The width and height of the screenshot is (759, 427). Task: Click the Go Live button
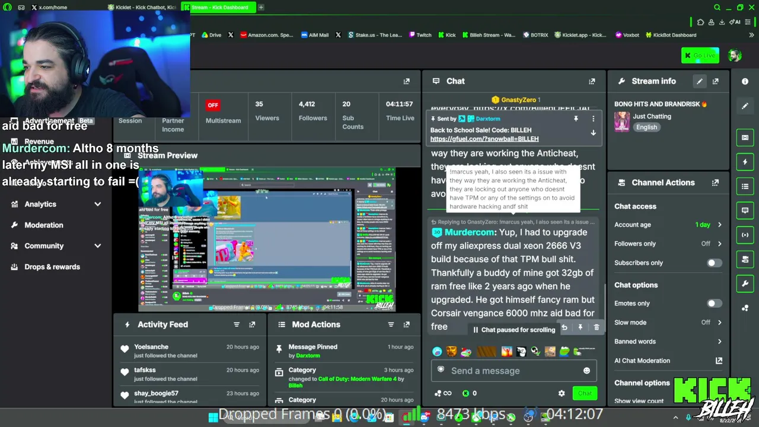coord(700,56)
